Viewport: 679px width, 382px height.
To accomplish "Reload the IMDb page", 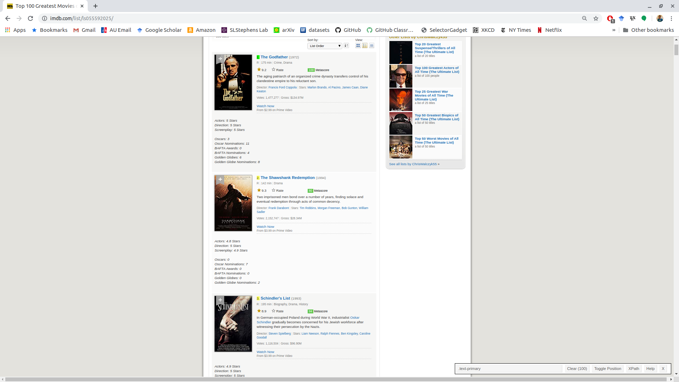I will pyautogui.click(x=30, y=18).
